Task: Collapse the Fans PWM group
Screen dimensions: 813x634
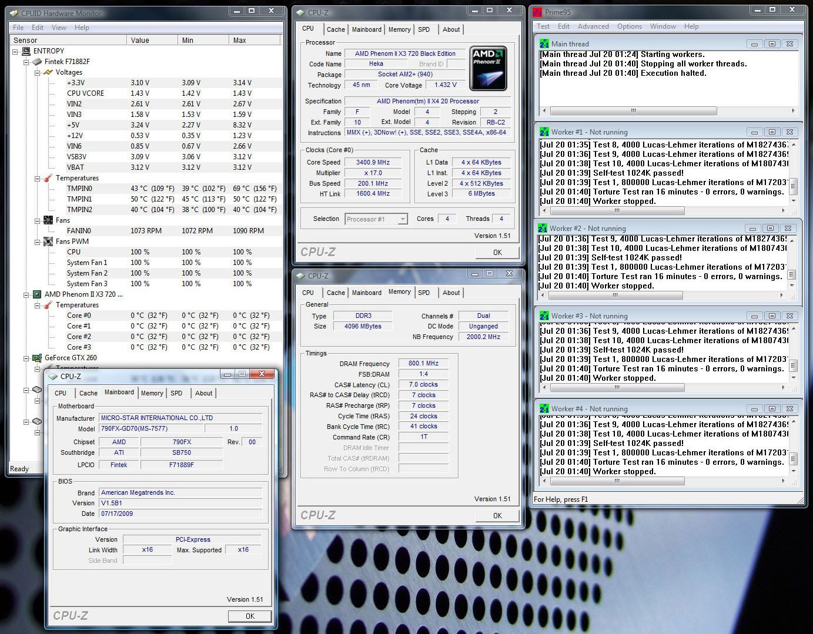Action: (37, 241)
